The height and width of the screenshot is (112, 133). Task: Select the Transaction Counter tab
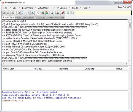pyautogui.click(x=44, y=18)
